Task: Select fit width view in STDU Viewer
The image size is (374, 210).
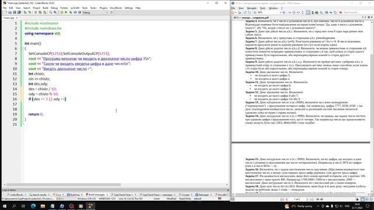Action: tap(298, 12)
